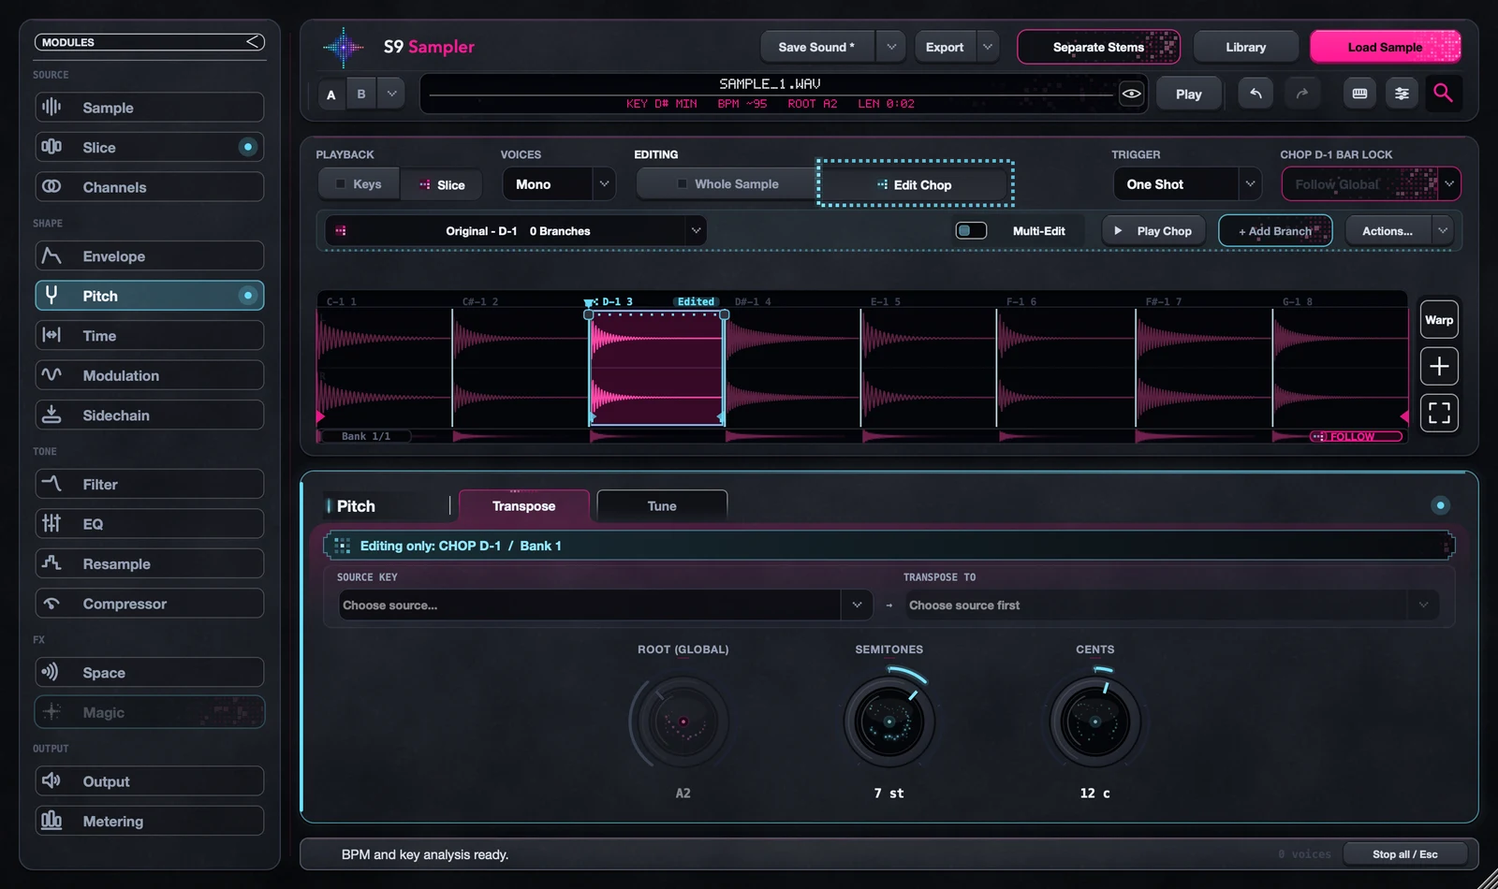Click Load Sample button
1498x889 pixels.
1385,47
